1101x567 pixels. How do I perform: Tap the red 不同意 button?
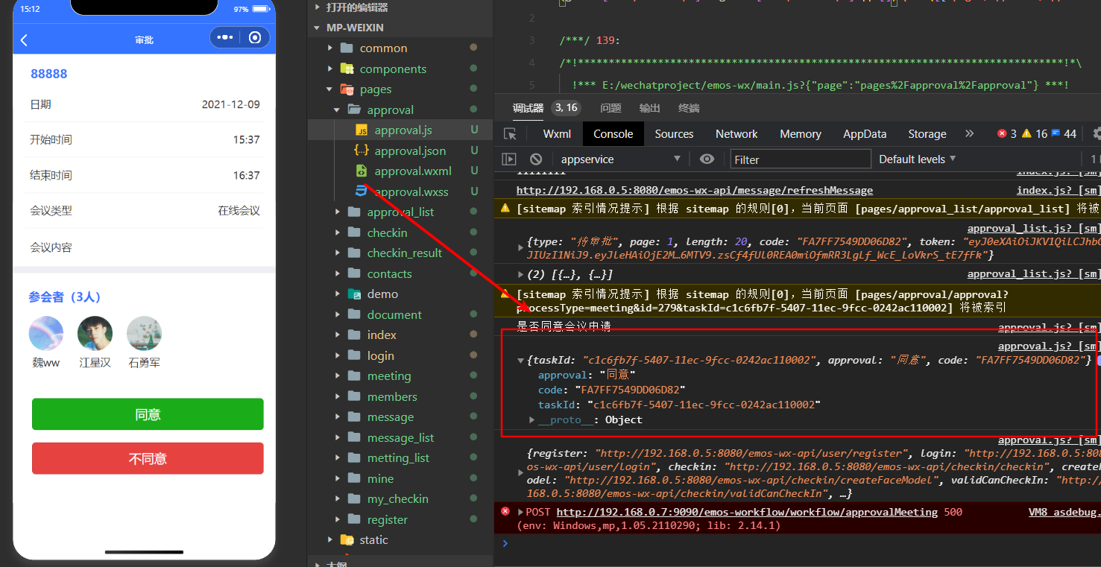148,458
